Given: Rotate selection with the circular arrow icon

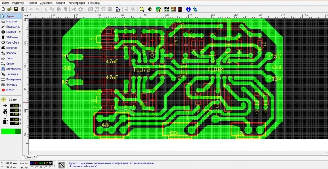Looking at the screenshot, I should (x=80, y=9).
